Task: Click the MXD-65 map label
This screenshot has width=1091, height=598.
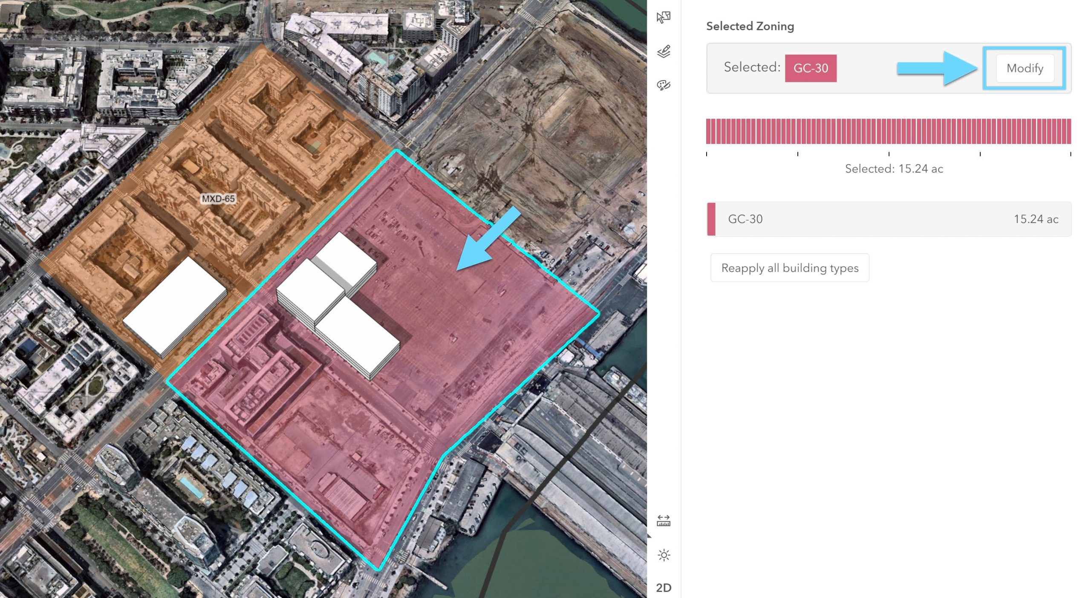Action: point(218,199)
